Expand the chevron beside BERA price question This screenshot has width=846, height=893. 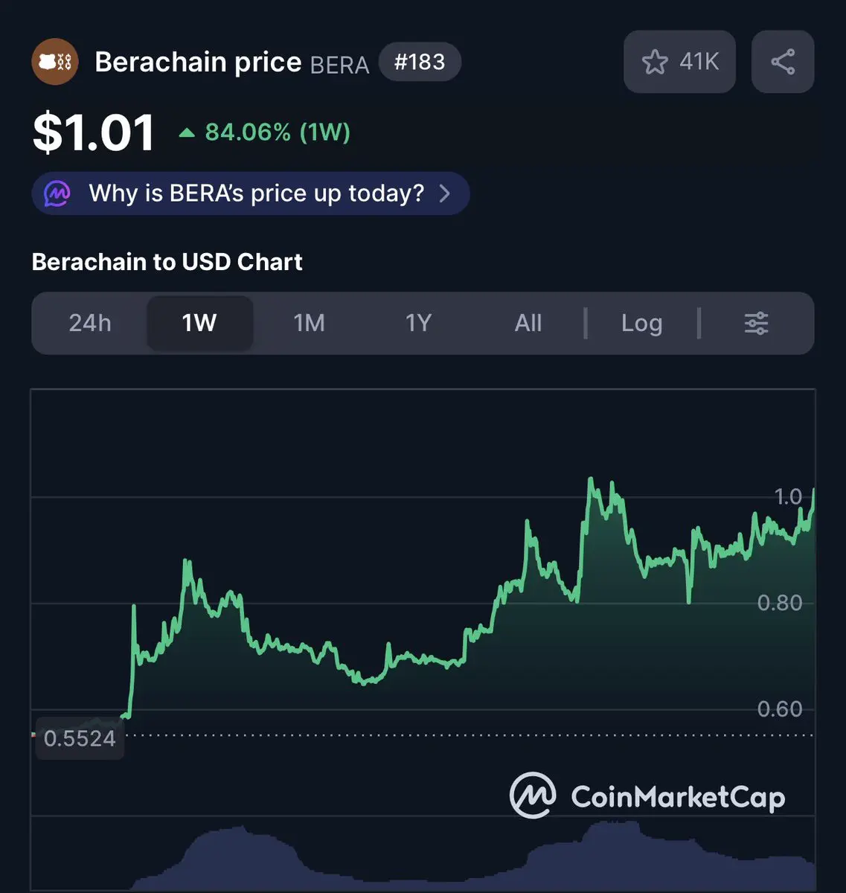point(445,193)
